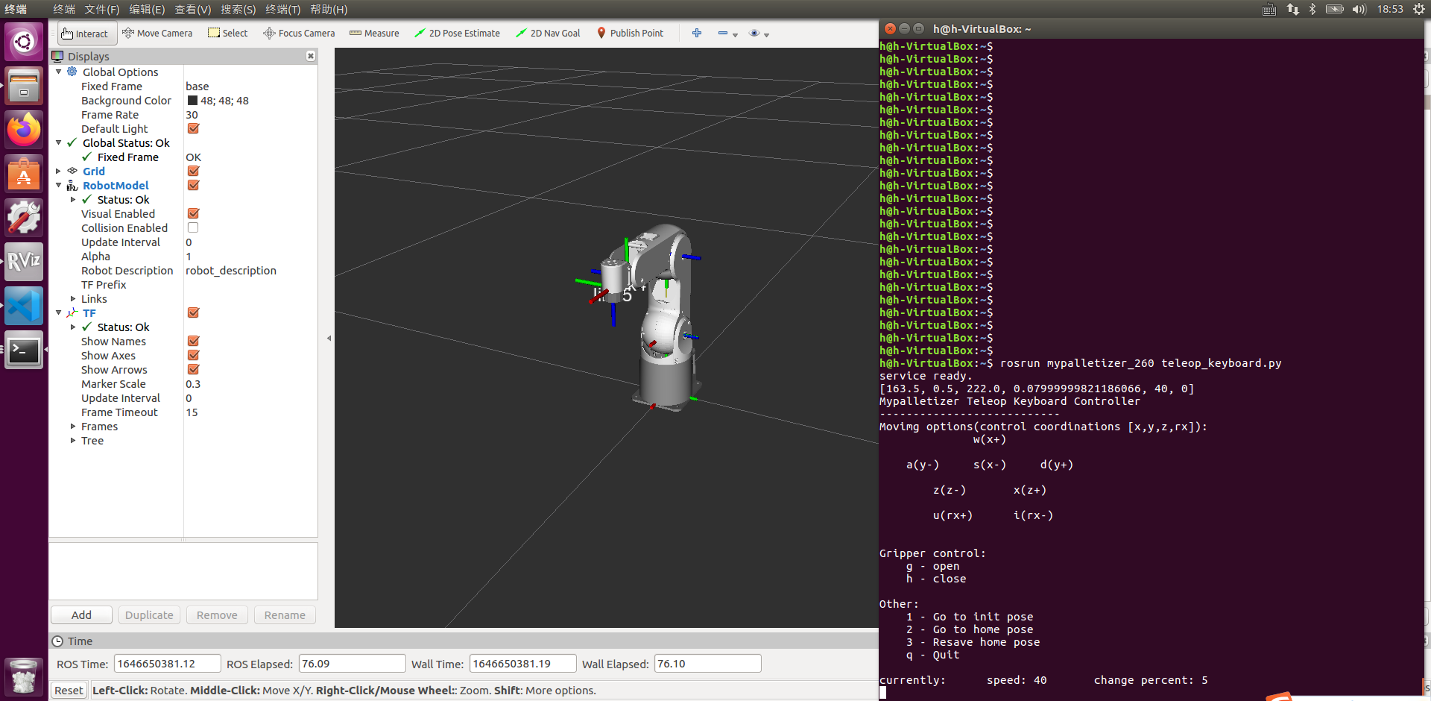
Task: Expand the Links tree item
Action: [73, 299]
